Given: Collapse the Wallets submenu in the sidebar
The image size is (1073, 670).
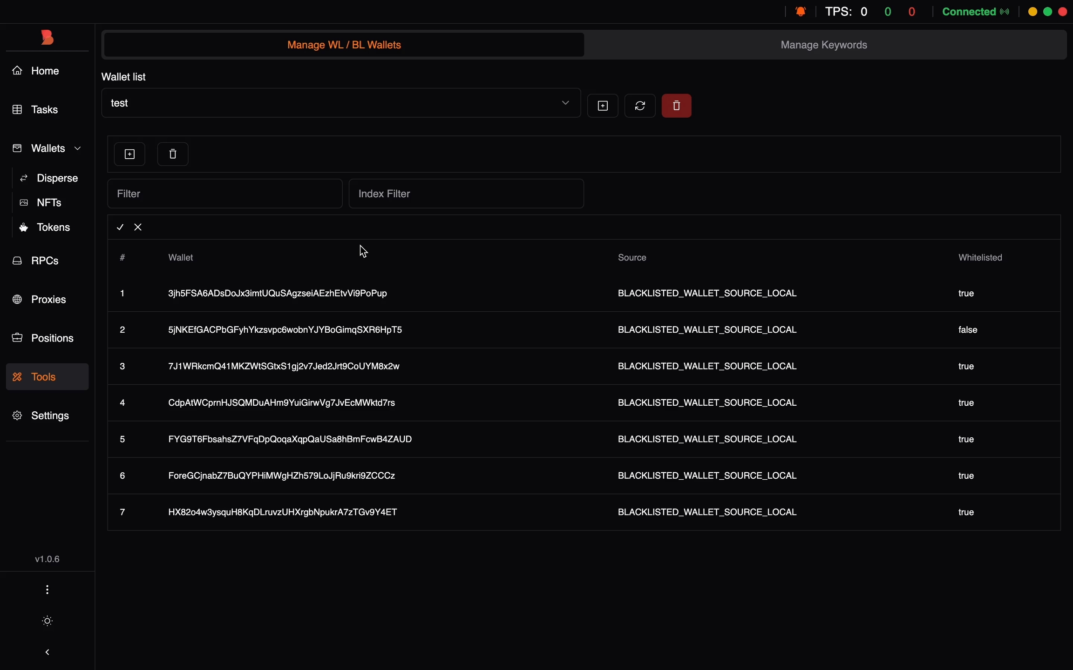Looking at the screenshot, I should 78,148.
